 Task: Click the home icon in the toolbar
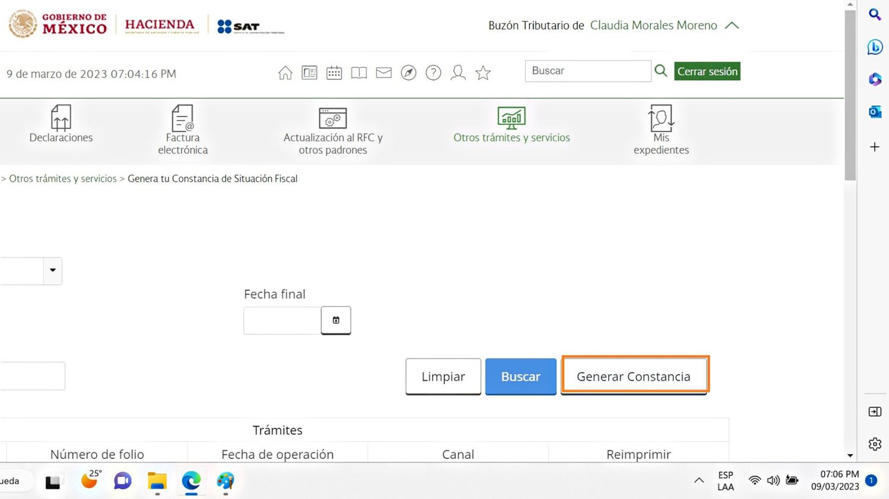click(285, 73)
